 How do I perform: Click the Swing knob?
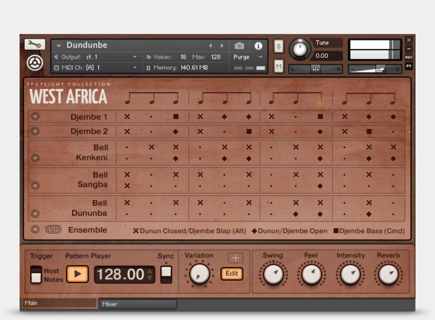coord(273,274)
